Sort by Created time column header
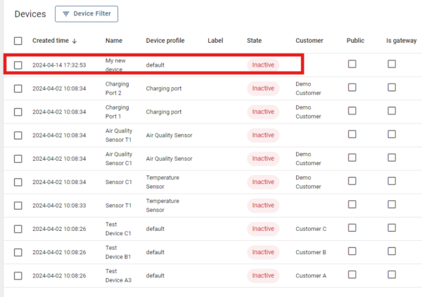 tap(50, 41)
